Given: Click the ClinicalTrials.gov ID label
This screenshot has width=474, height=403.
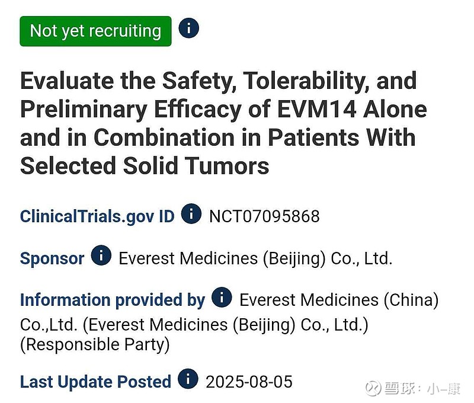Looking at the screenshot, I should pyautogui.click(x=97, y=216).
